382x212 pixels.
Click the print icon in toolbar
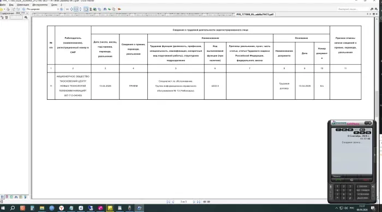tap(8, 9)
